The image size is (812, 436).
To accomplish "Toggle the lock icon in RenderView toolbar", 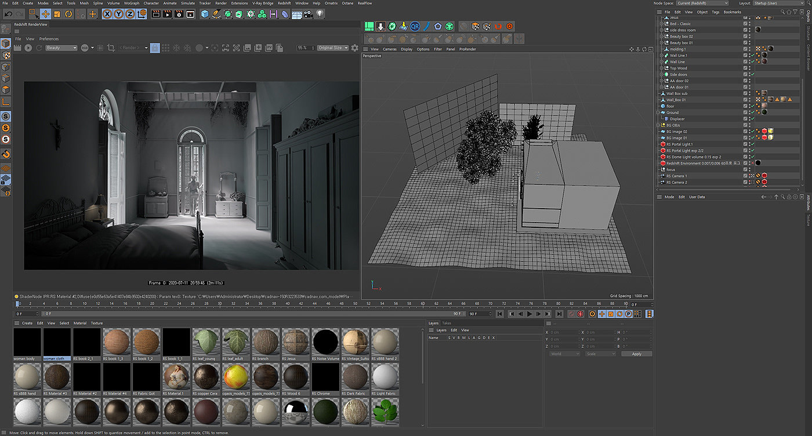I will [x=155, y=48].
